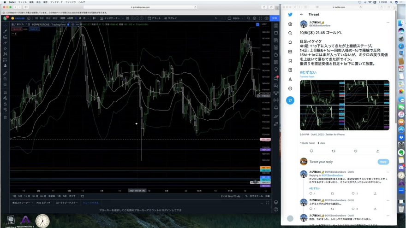Open Twitter Bookmarks icon
The width and height of the screenshot is (406, 228).
tap(290, 61)
